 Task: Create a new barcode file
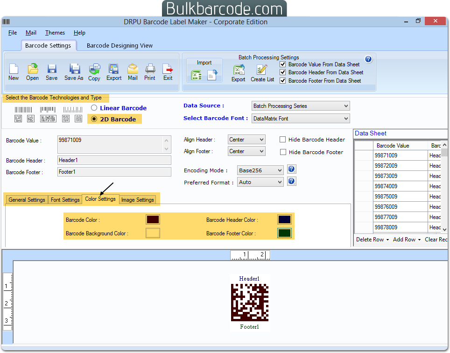[x=14, y=69]
